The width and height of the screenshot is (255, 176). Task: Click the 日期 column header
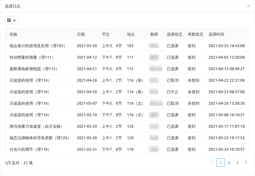tap(81, 34)
